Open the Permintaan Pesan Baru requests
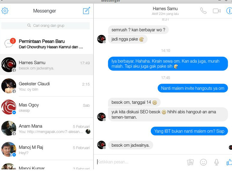The width and height of the screenshot is (232, 171). pyautogui.click(x=47, y=44)
